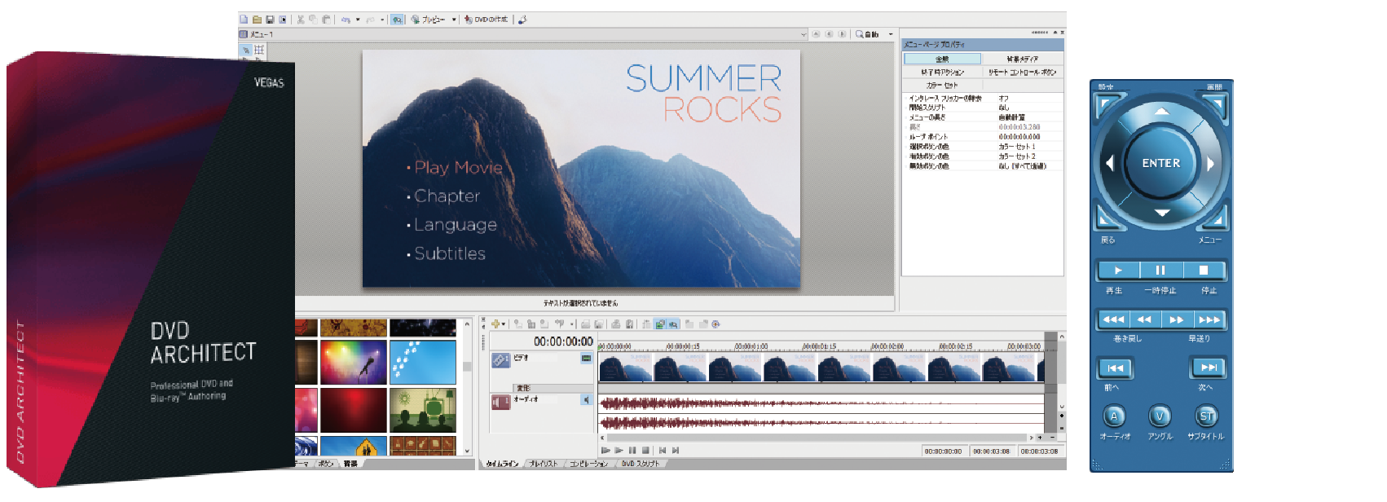This screenshot has width=1387, height=502.
Task: Click the fastest fast-forward button on the remote
Action: [x=1209, y=319]
